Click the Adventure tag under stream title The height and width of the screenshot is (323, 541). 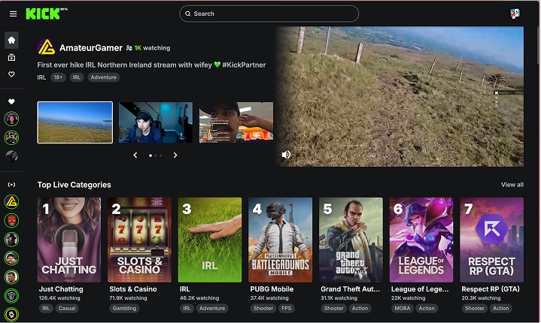(x=104, y=77)
